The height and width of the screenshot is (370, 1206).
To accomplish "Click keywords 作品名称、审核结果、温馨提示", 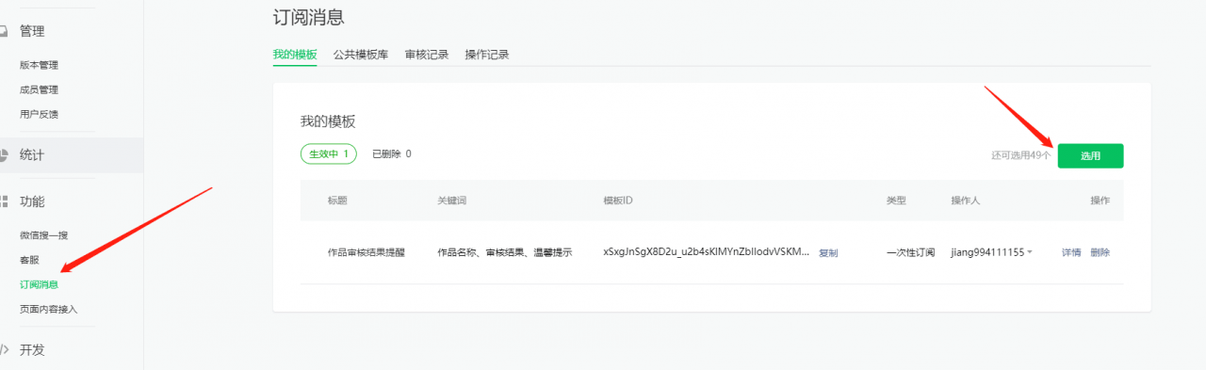I will coord(504,252).
